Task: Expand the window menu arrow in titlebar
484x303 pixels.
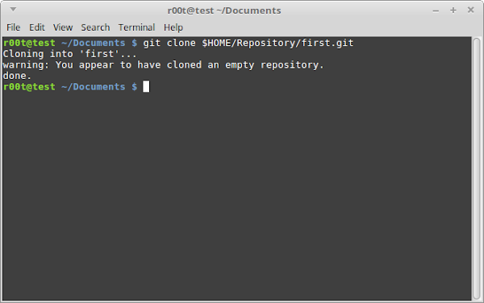Action: tap(13, 10)
